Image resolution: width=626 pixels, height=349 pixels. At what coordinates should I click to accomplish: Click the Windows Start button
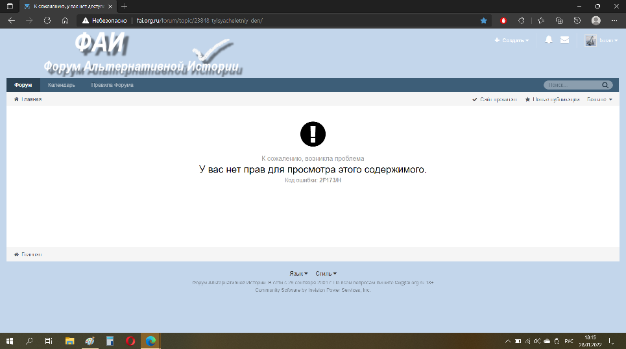click(x=10, y=341)
